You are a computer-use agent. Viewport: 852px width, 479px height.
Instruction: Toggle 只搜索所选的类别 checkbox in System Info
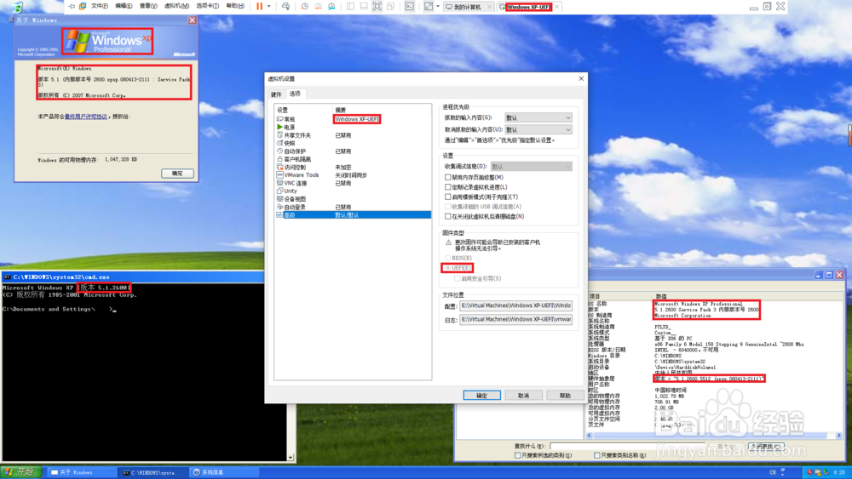point(517,455)
